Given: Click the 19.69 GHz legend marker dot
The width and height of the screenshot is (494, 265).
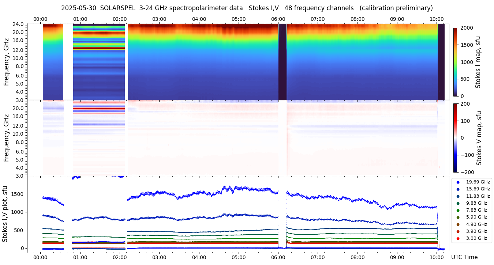Looking at the screenshot, I should (x=458, y=182).
